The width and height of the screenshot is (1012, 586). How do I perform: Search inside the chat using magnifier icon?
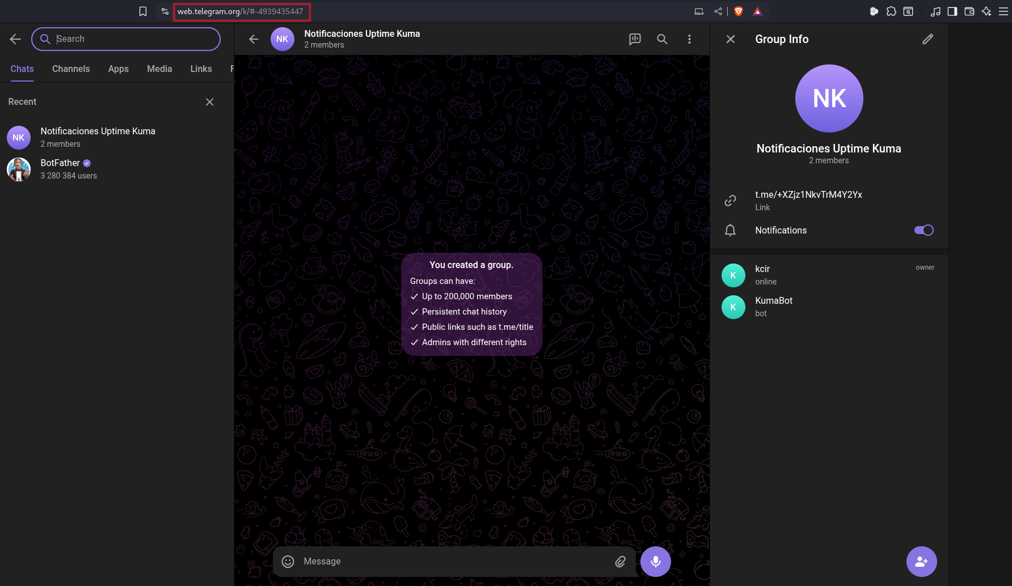(662, 39)
